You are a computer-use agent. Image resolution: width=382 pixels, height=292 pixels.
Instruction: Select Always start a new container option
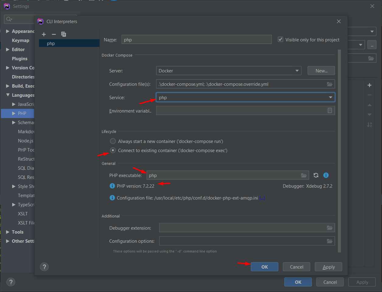pos(113,141)
